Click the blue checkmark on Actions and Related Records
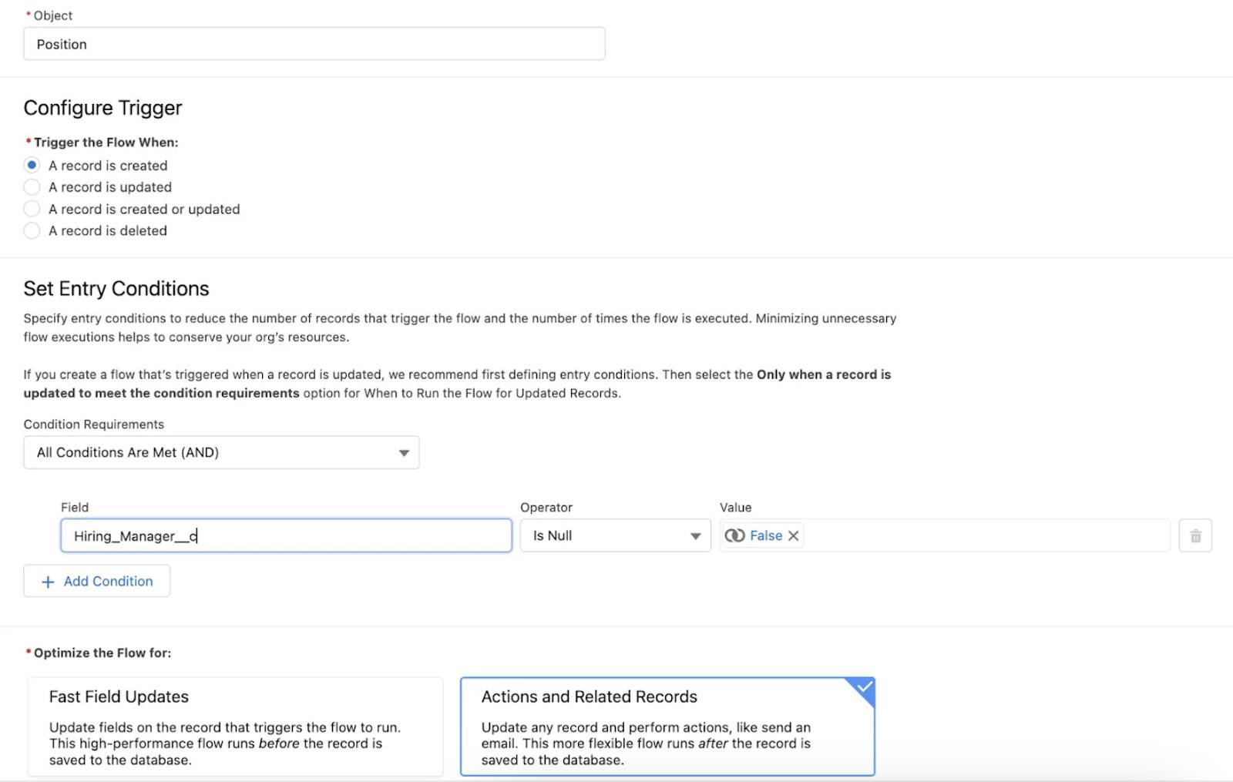Screen dimensions: 1233x782 (864, 686)
